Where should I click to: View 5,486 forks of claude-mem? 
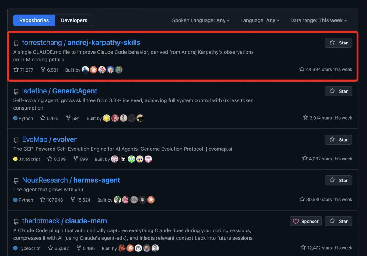pos(86,248)
